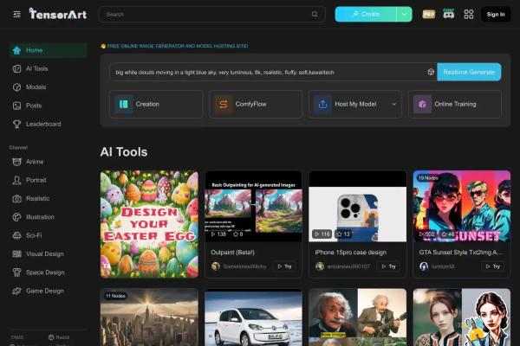Click the Create button
This screenshot has width=520, height=346.
(366, 14)
